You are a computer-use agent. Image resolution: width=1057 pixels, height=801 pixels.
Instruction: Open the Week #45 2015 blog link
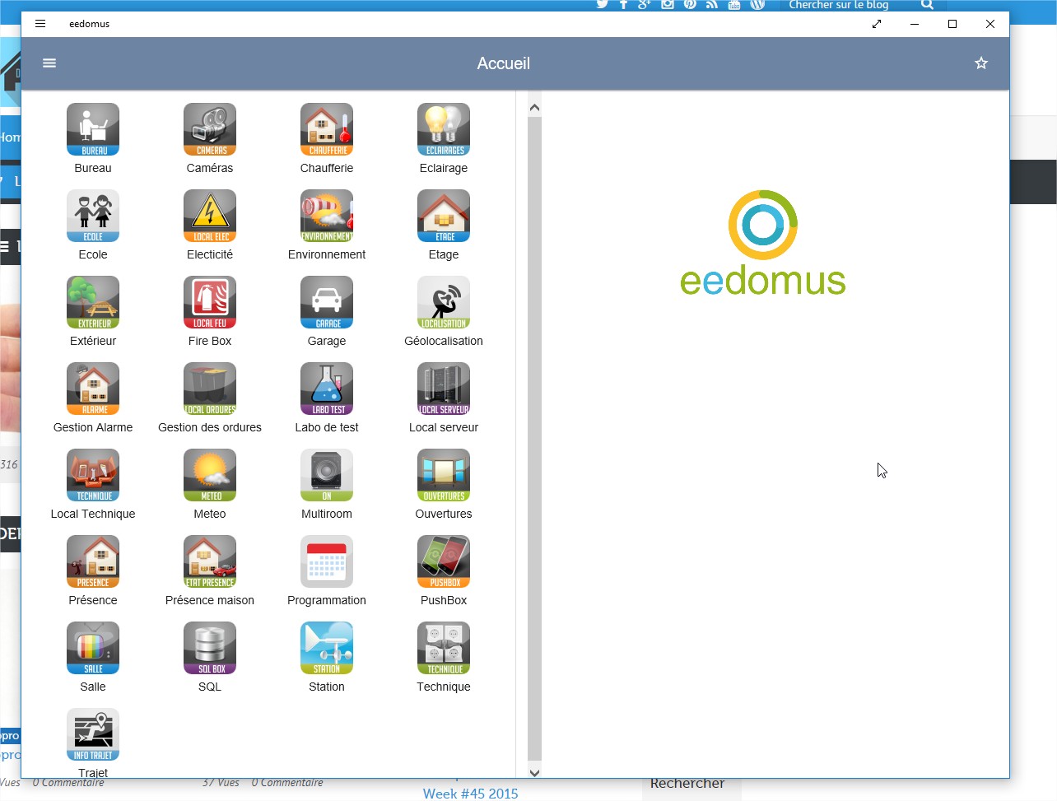pos(471,794)
